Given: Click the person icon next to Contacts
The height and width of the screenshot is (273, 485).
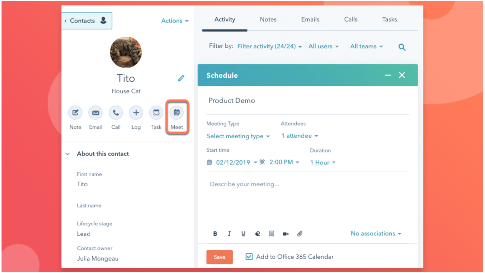Looking at the screenshot, I should pos(103,20).
